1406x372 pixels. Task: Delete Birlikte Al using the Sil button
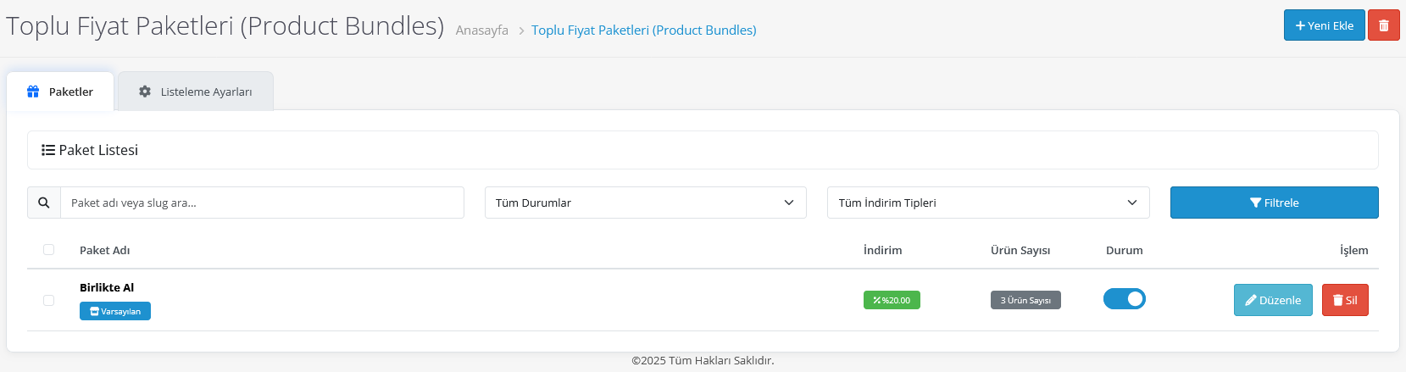tap(1345, 300)
